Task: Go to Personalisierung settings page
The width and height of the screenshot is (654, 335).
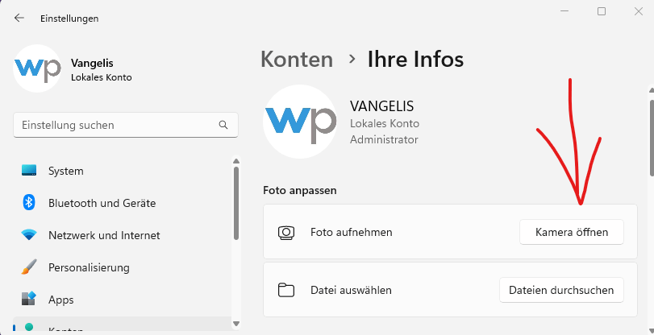Action: [89, 267]
